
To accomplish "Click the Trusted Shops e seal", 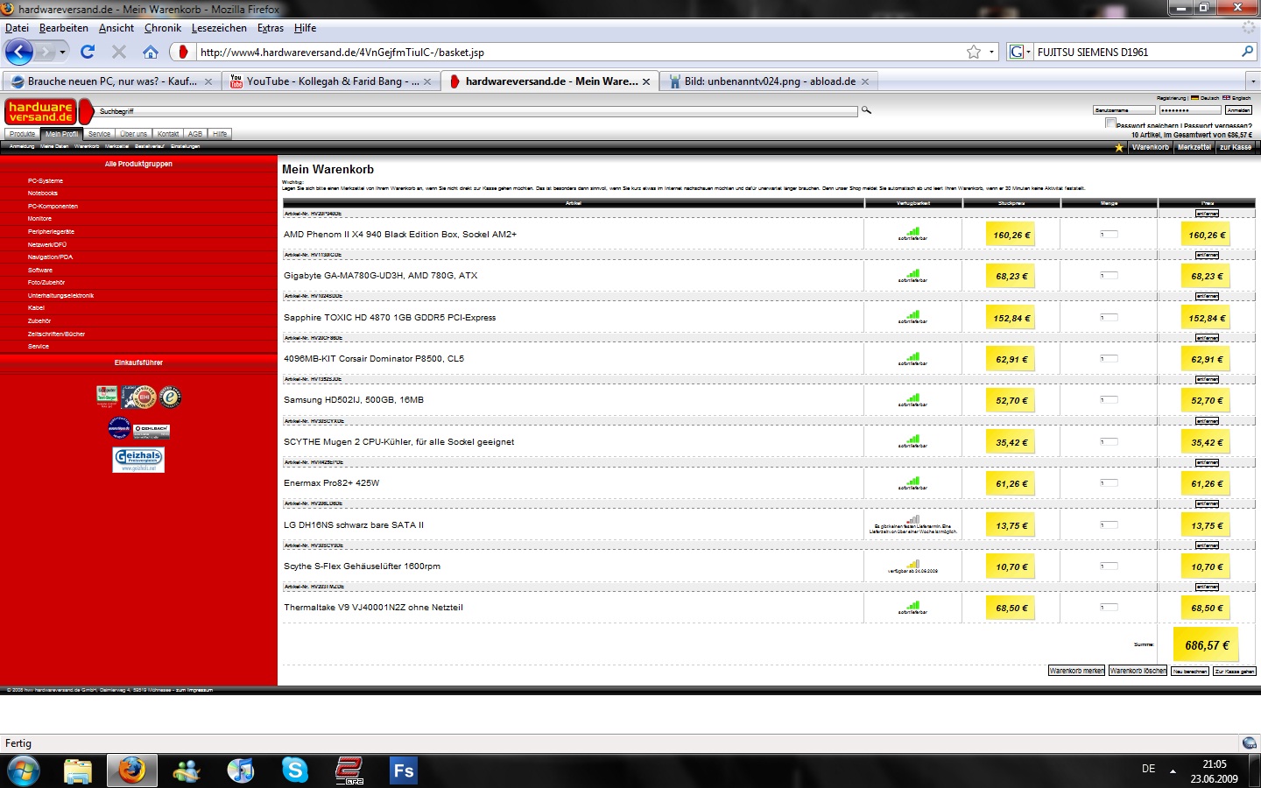I will tap(170, 398).
